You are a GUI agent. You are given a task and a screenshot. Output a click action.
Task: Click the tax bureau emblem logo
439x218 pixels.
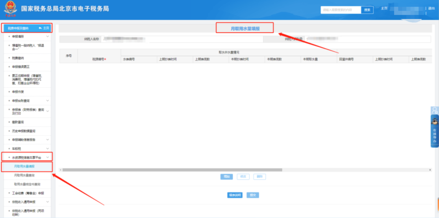coord(10,9)
